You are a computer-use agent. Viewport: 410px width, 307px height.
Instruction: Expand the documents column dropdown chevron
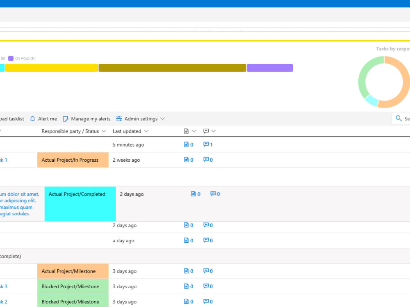point(194,131)
